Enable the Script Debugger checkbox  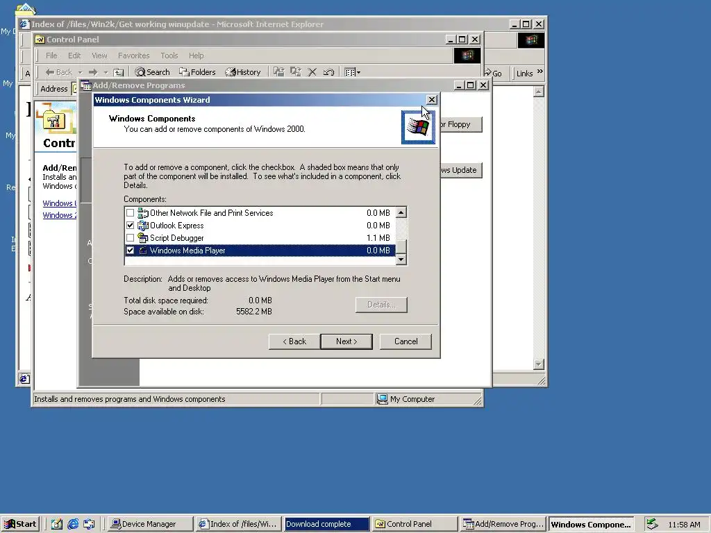tap(130, 238)
